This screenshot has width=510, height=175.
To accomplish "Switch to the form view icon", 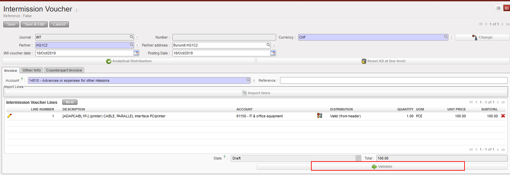I will [x=506, y=8].
